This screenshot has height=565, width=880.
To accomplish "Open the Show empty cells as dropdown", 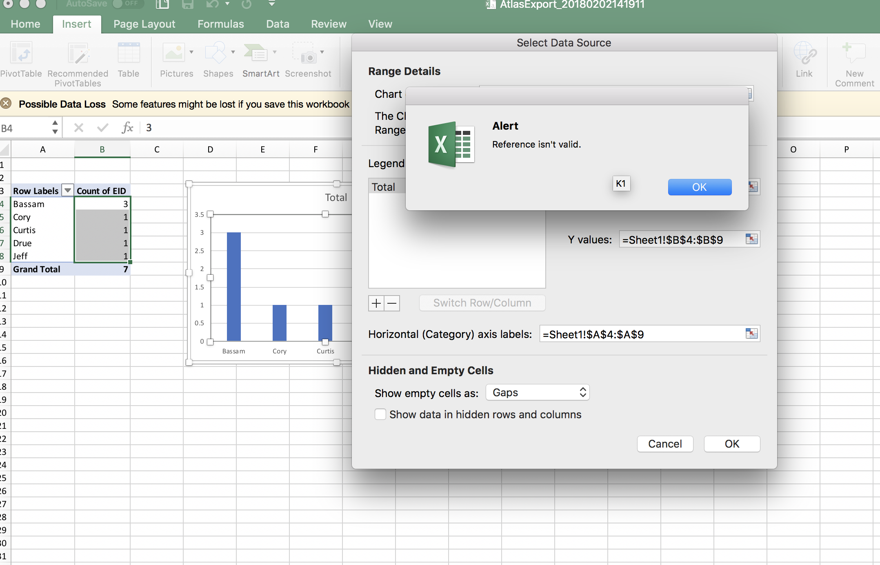I will click(x=538, y=393).
